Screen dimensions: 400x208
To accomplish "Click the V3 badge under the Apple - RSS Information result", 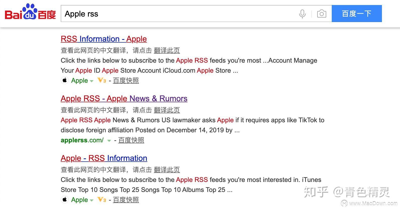I will (101, 200).
